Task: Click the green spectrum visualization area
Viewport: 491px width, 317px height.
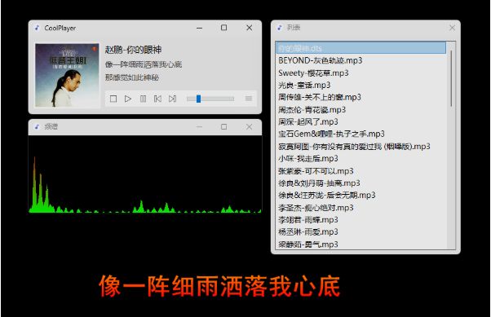Action: pos(145,174)
